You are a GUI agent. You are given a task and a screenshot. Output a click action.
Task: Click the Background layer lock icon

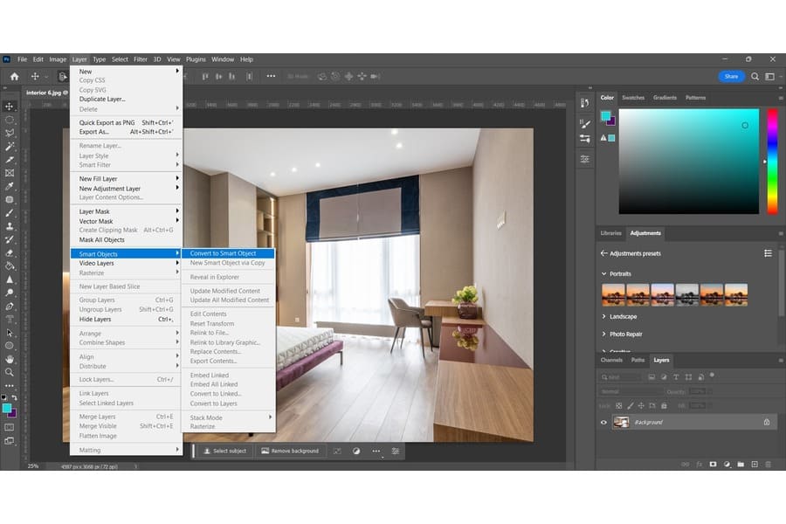pos(767,422)
